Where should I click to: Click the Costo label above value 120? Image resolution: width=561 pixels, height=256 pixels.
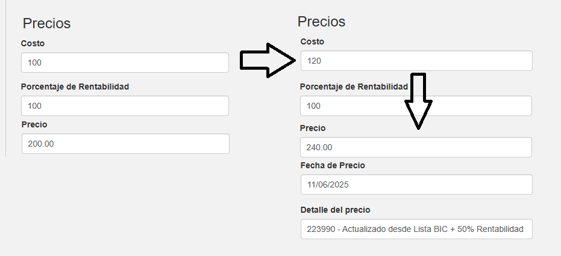(x=312, y=41)
